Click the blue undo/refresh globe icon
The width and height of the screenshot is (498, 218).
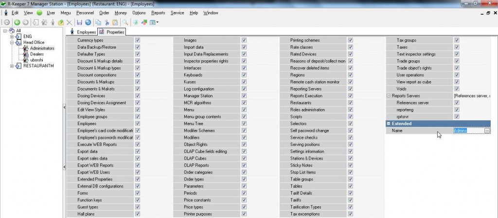pyautogui.click(x=88, y=22)
